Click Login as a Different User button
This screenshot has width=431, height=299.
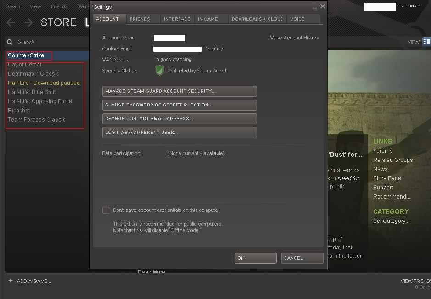click(179, 133)
